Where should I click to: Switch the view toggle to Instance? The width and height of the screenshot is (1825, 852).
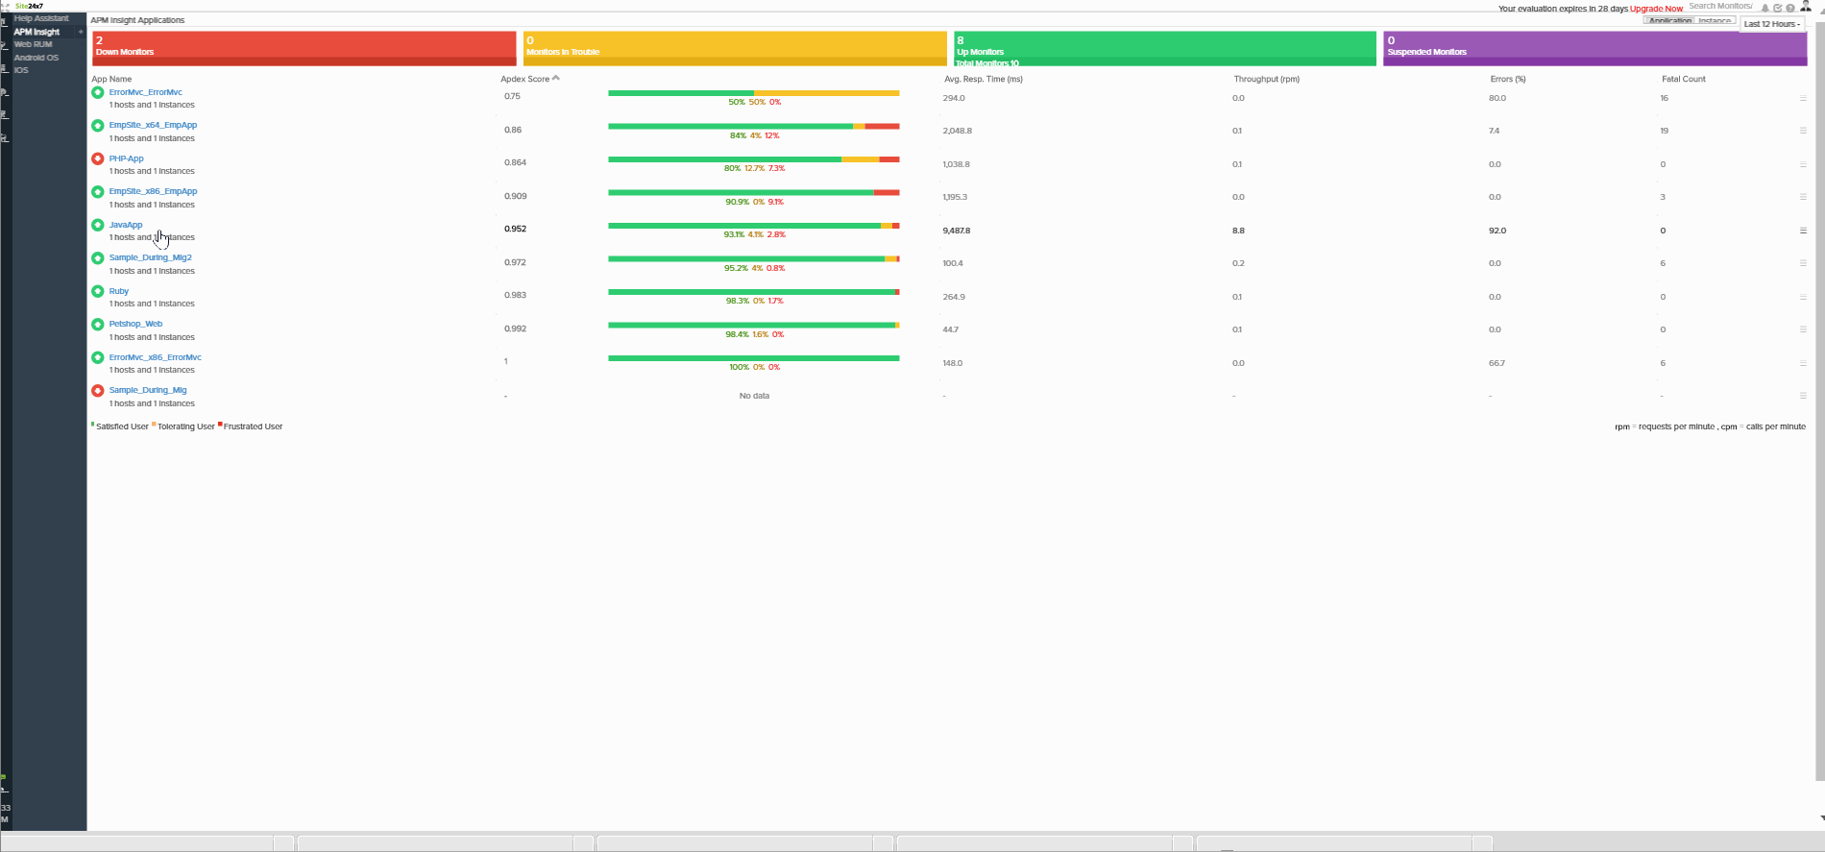1714,21
